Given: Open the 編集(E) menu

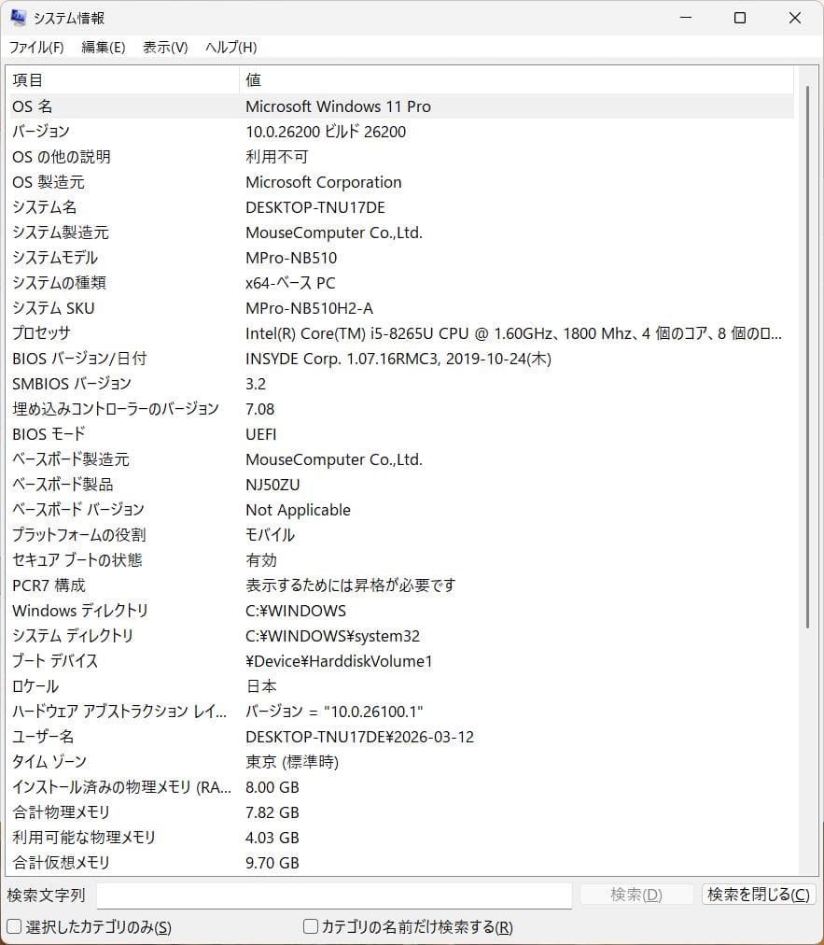Looking at the screenshot, I should click(x=103, y=47).
